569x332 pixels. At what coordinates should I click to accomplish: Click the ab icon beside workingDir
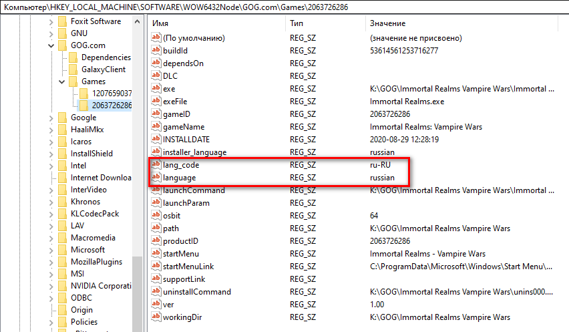click(x=156, y=317)
